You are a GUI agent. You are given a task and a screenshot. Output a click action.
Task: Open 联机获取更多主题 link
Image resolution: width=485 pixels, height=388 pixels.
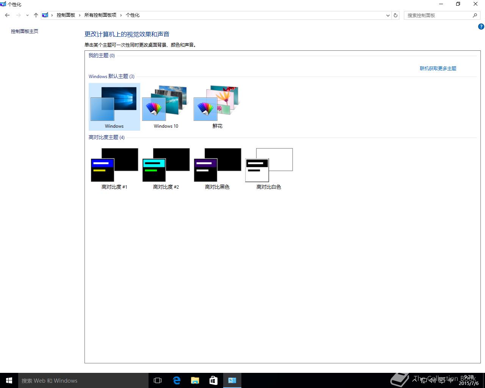[438, 69]
